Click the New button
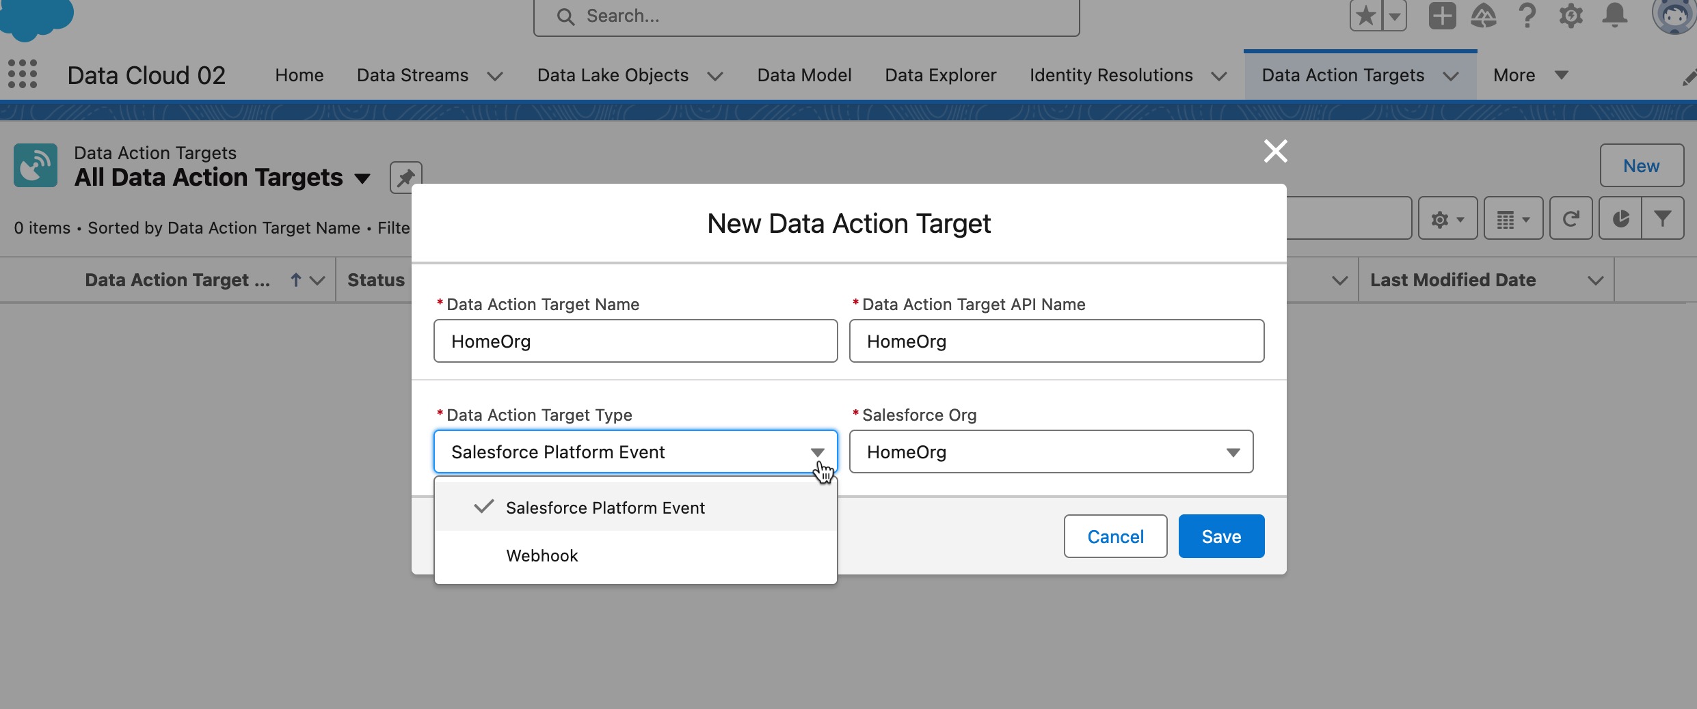 (1641, 165)
